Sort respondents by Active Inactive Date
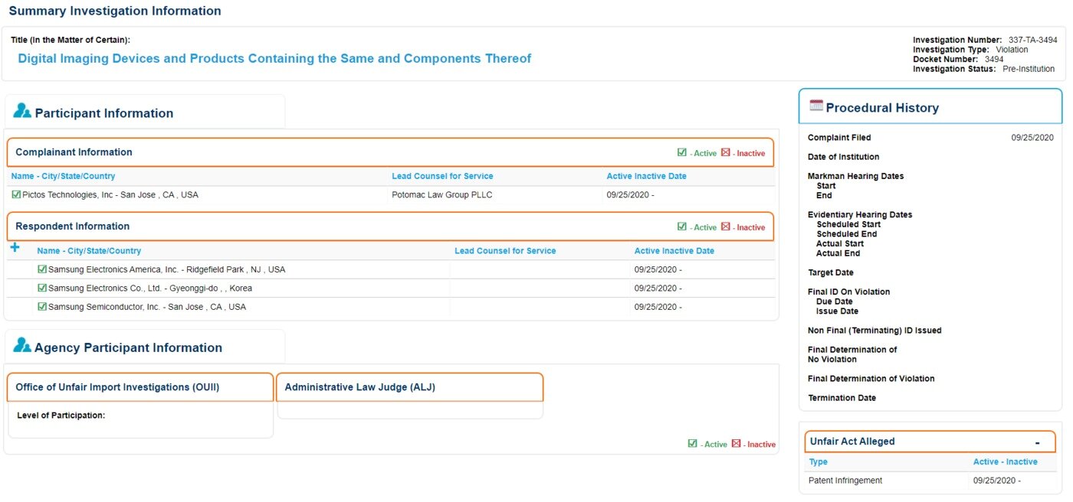The width and height of the screenshot is (1073, 502). 674,251
